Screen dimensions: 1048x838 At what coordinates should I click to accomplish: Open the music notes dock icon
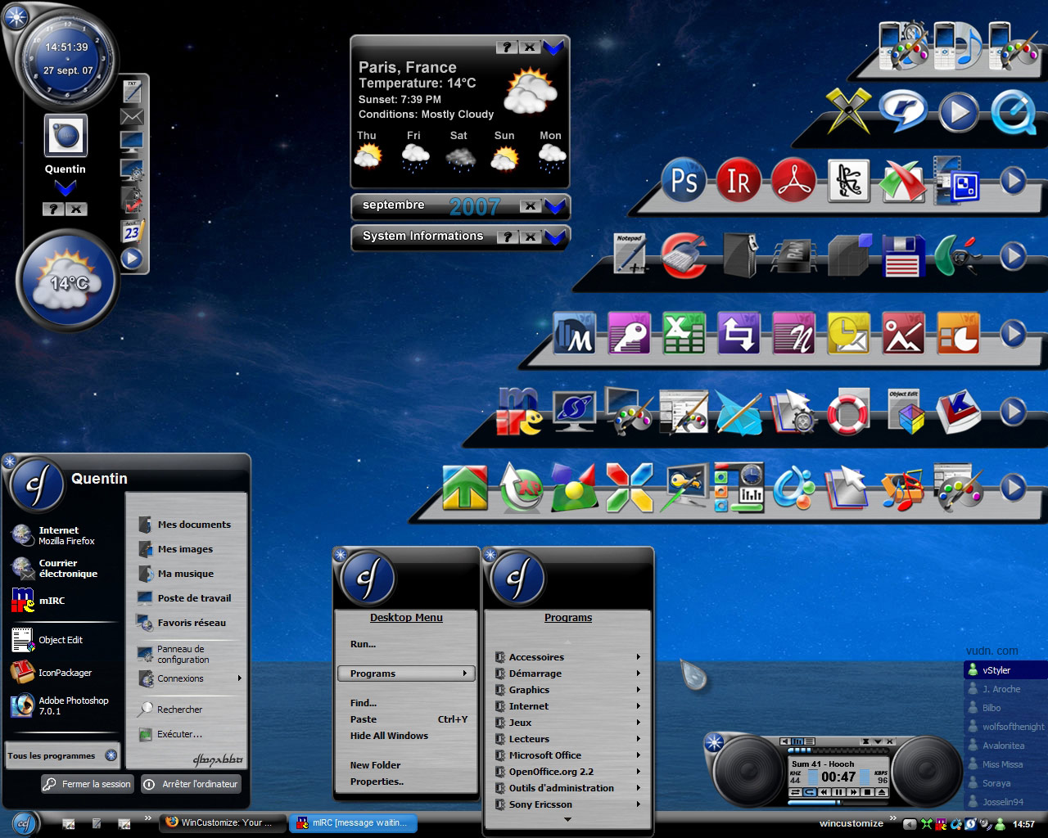pos(903,489)
